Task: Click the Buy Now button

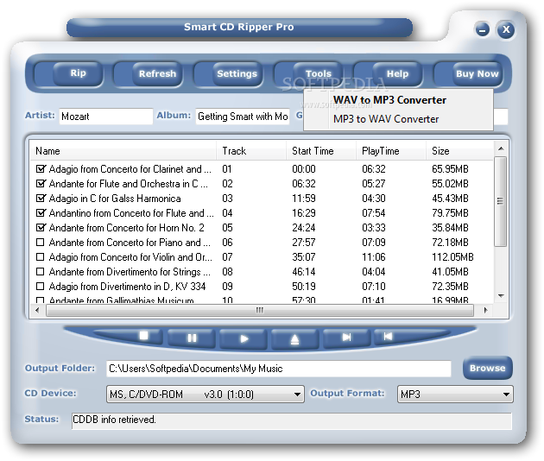Action: pos(477,73)
